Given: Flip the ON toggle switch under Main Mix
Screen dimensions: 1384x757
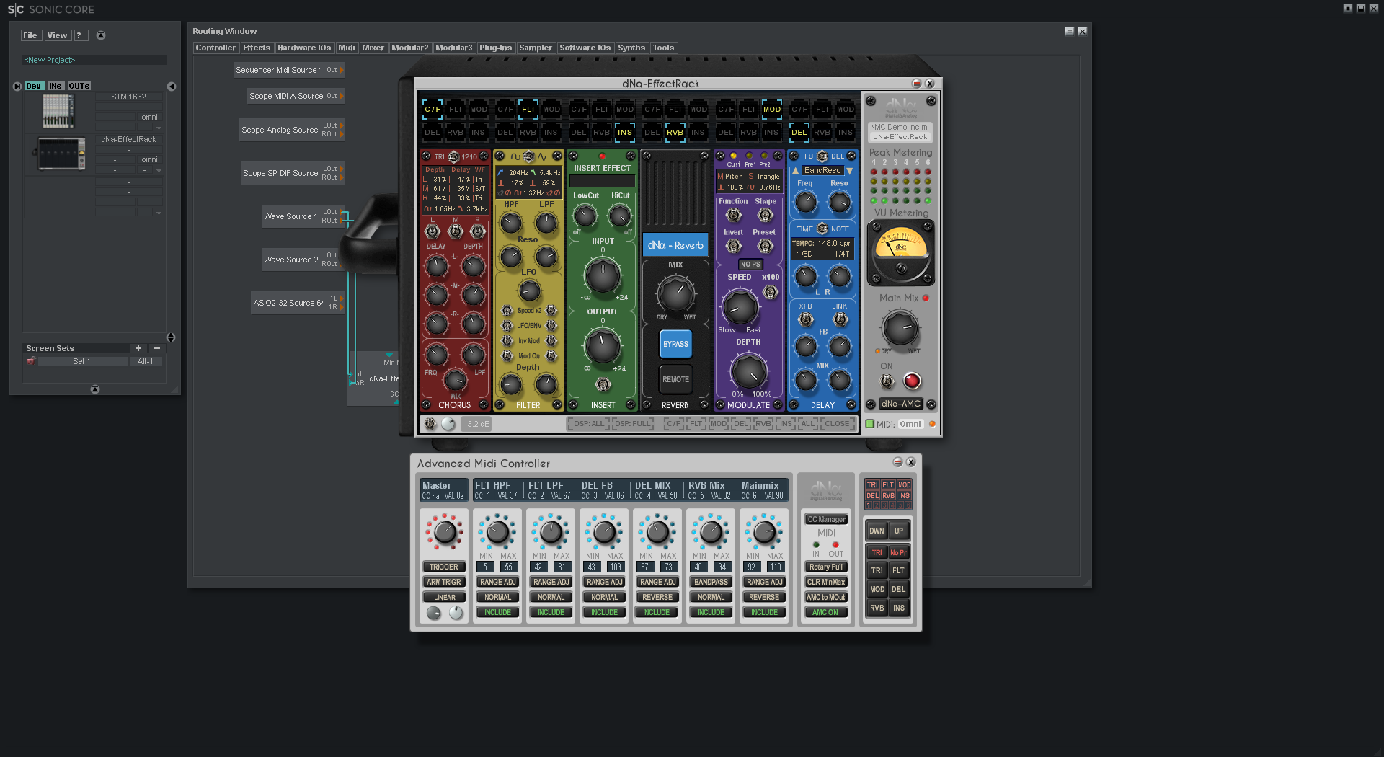Looking at the screenshot, I should (887, 381).
